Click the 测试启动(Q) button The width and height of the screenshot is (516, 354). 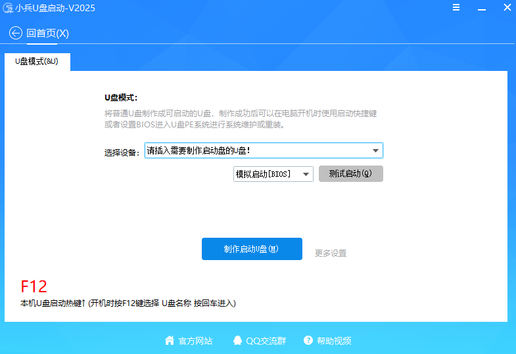(351, 173)
